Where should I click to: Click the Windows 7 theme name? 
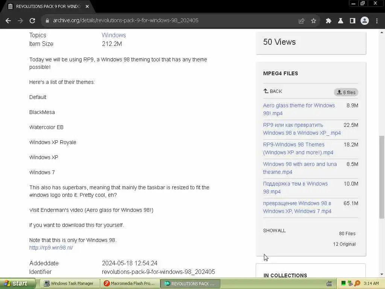click(x=42, y=172)
